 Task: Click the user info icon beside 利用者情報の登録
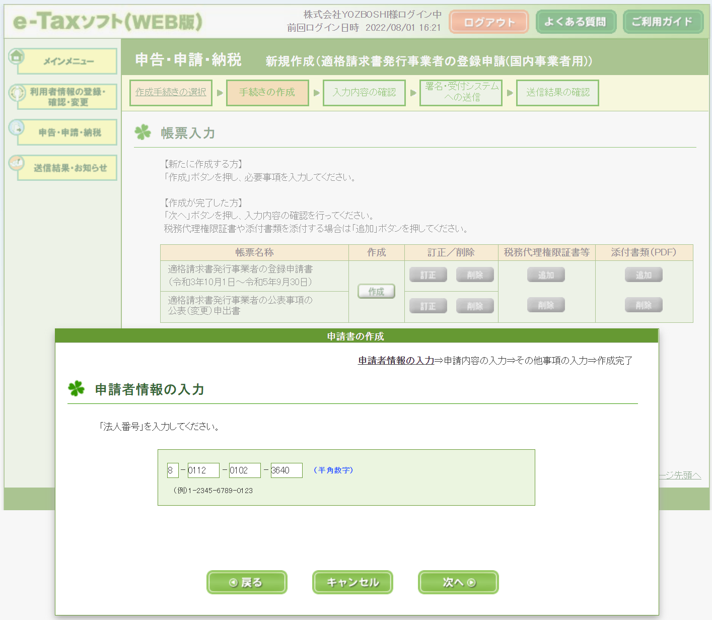click(x=17, y=93)
